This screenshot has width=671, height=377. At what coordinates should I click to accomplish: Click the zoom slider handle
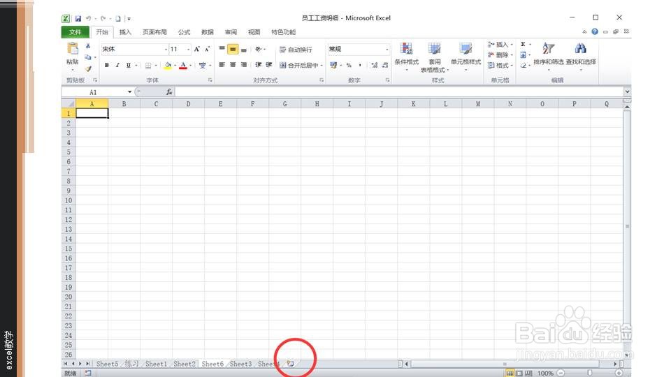tap(590, 373)
